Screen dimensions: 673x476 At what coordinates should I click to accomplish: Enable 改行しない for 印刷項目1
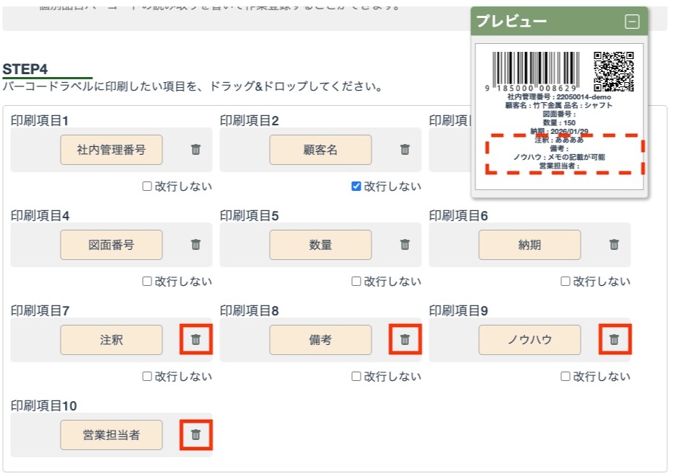tap(147, 187)
